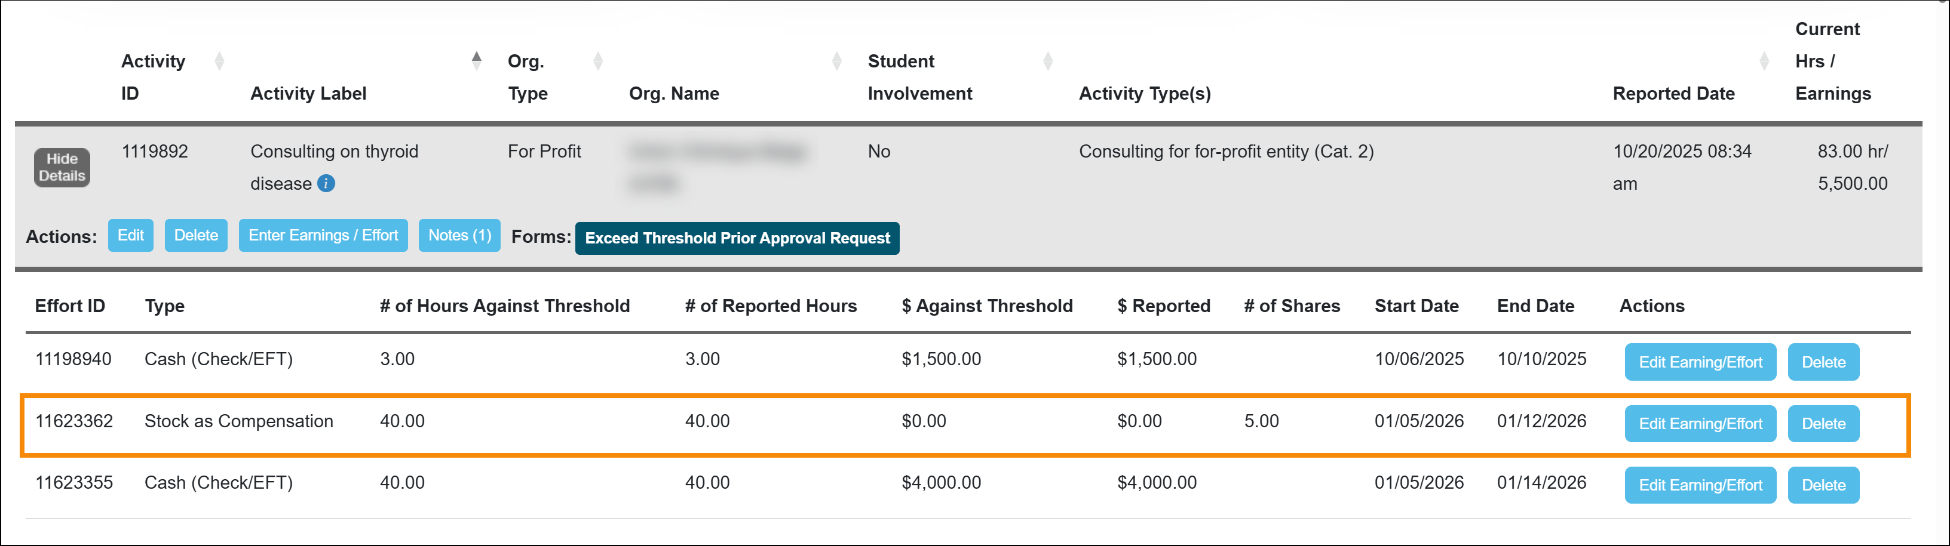The height and width of the screenshot is (546, 1950).
Task: Sort by Activity Label column arrow
Action: point(476,60)
